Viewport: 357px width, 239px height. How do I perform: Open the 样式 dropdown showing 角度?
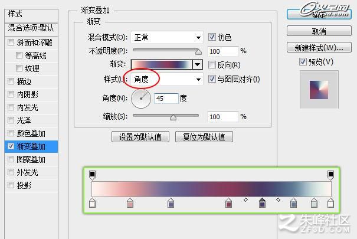(167, 79)
